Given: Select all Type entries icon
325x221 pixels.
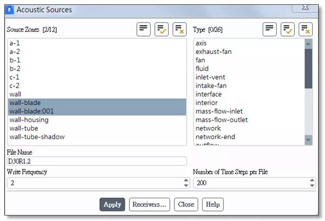Looking at the screenshot, I should [x=287, y=29].
